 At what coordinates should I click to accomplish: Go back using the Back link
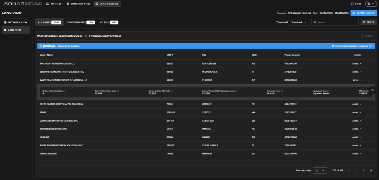[367, 36]
